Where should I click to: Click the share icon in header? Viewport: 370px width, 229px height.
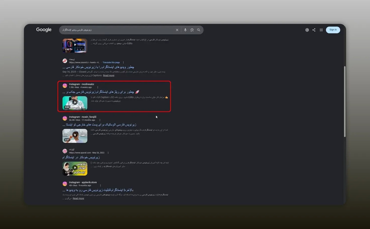pyautogui.click(x=314, y=30)
